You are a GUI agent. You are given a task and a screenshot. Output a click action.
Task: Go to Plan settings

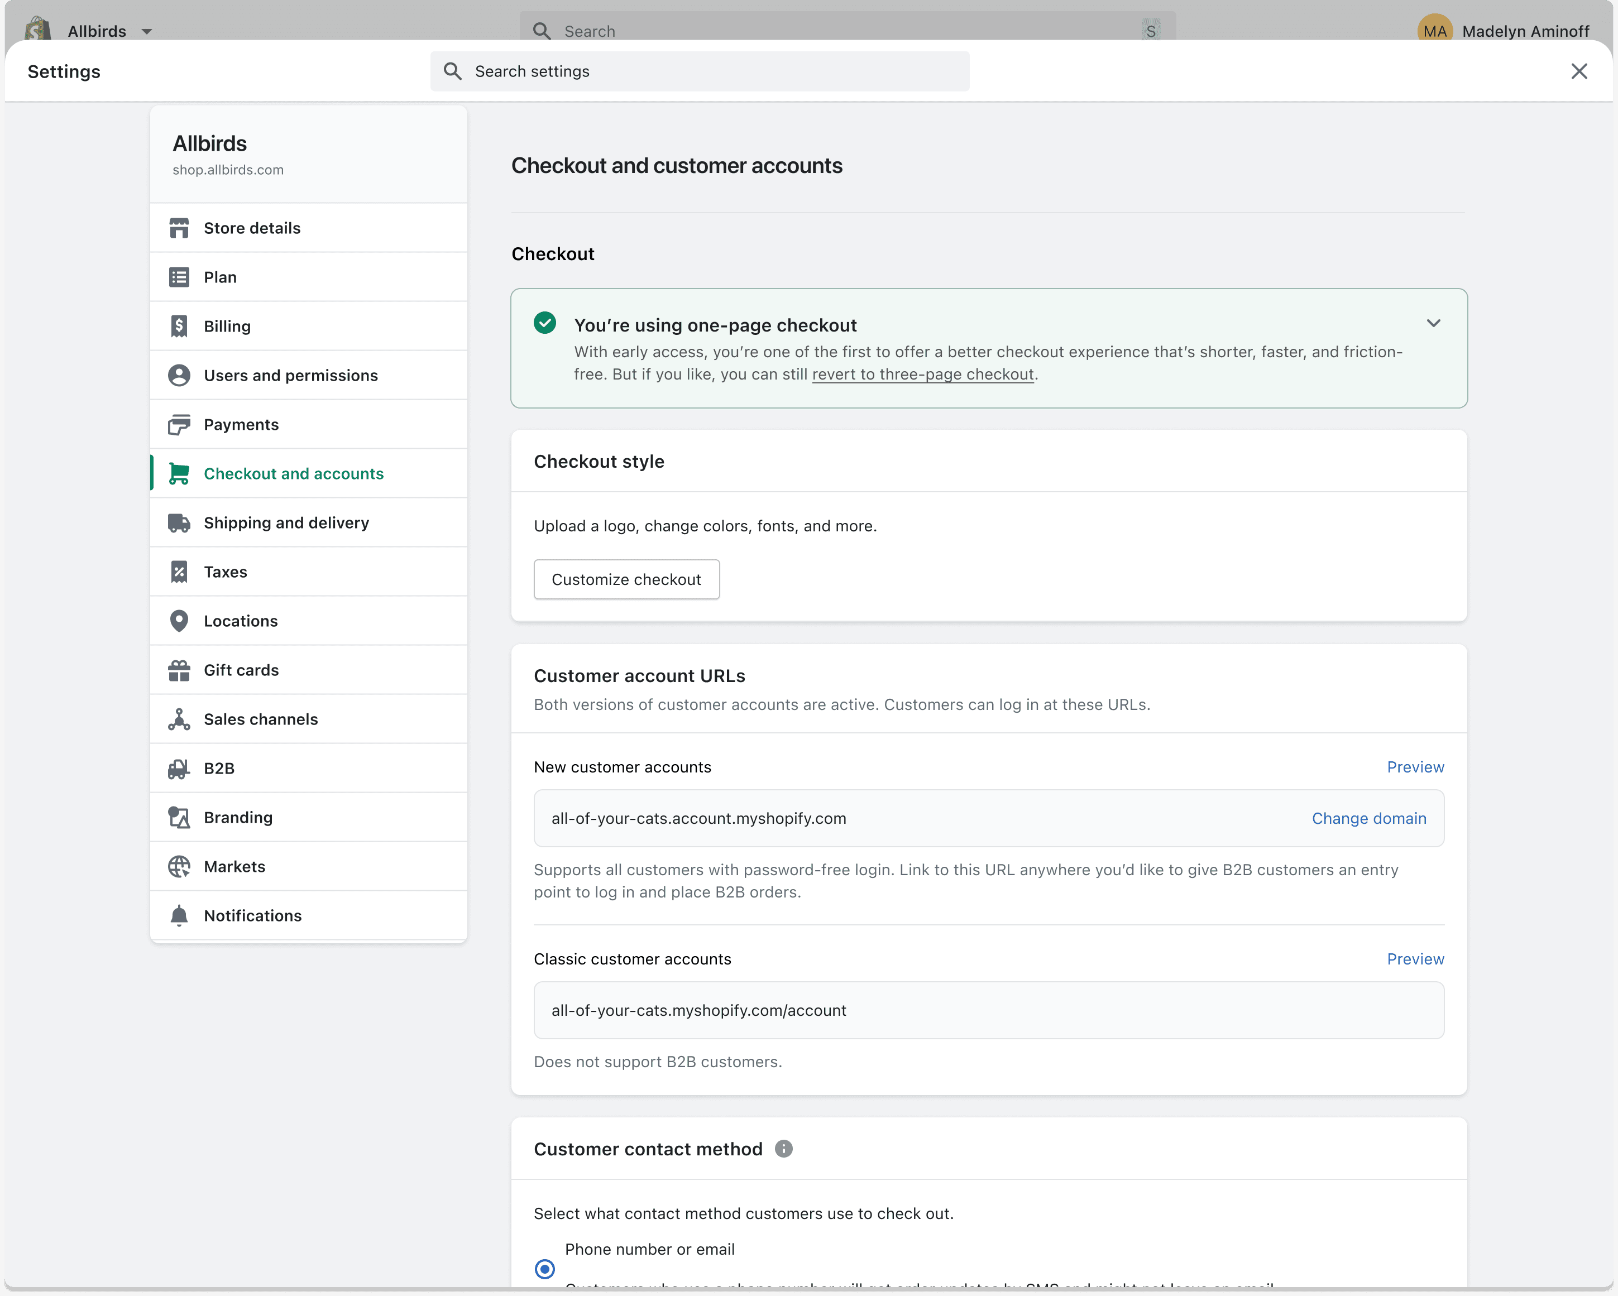click(308, 277)
